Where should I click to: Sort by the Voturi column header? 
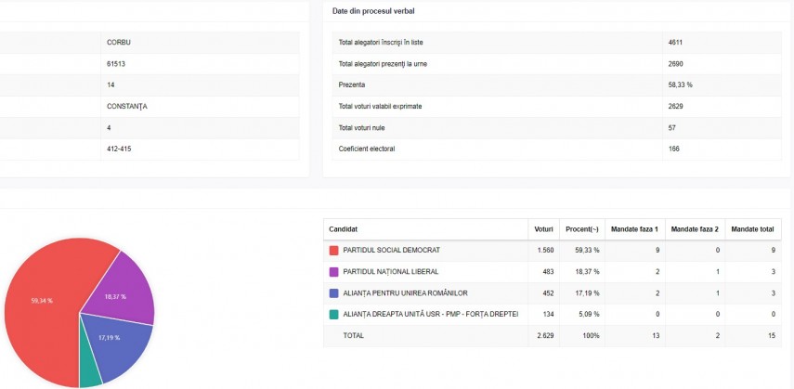click(543, 228)
